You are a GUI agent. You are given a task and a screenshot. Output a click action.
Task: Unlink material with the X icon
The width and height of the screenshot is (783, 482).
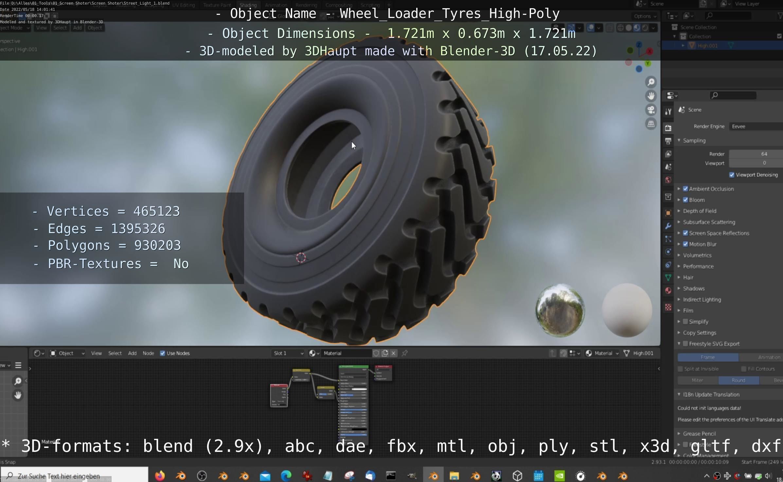pyautogui.click(x=394, y=353)
